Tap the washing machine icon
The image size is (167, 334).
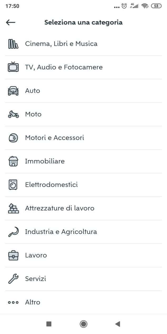[x=13, y=185]
